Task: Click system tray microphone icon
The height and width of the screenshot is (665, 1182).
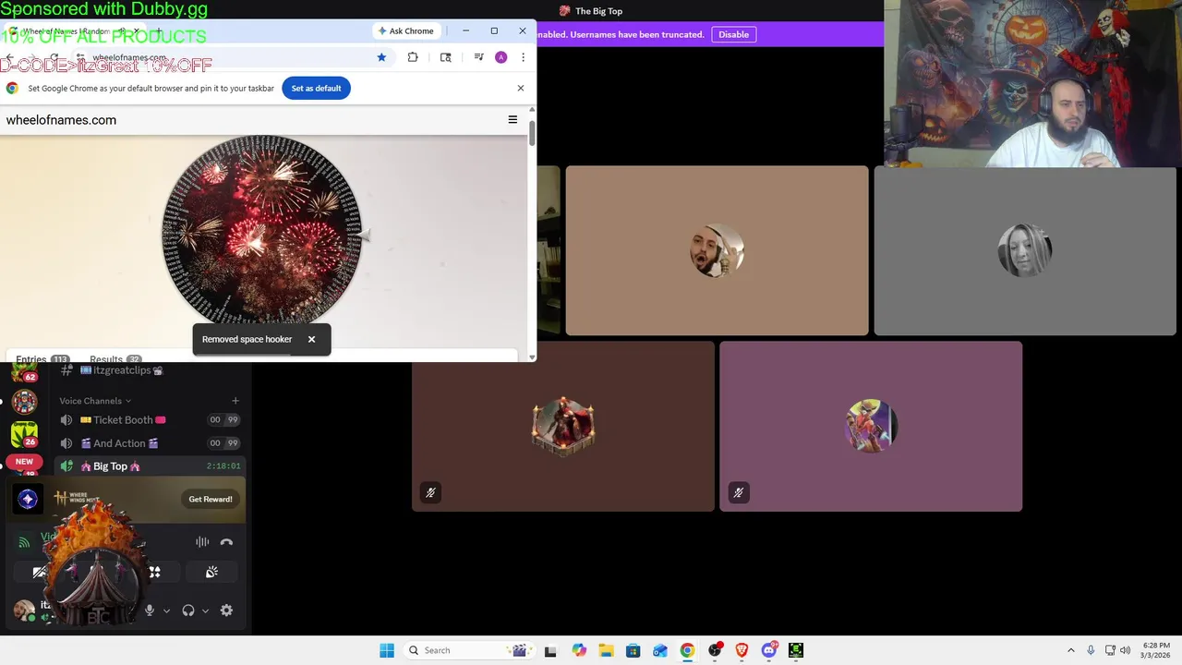Action: coord(1091,650)
